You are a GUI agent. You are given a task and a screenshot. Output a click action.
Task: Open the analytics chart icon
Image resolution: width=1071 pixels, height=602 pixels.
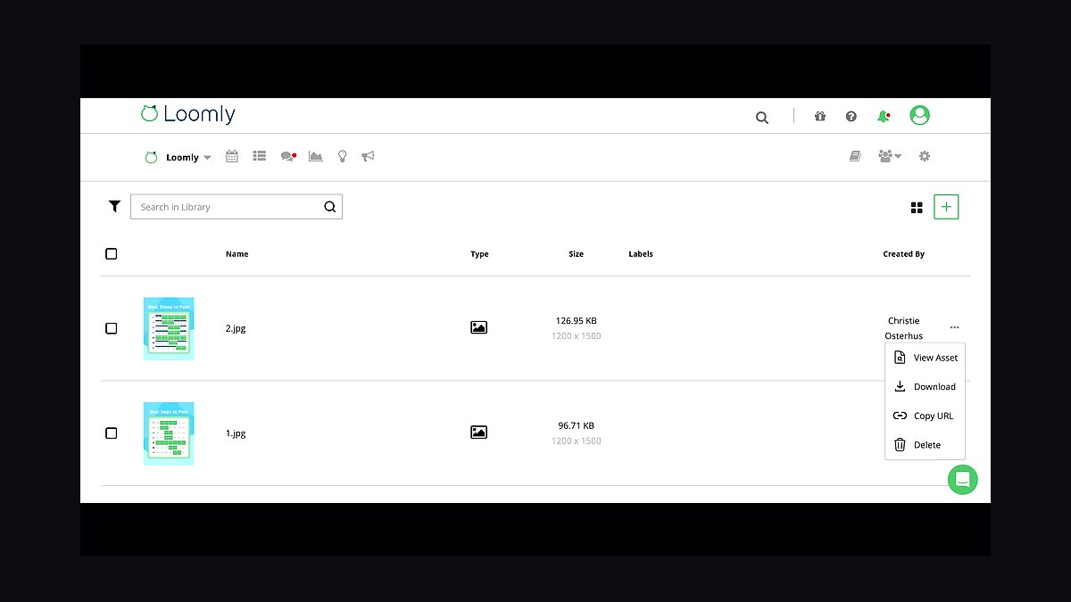pyautogui.click(x=316, y=156)
